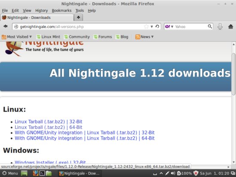Image resolution: width=236 pixels, height=177 pixels.
Task: Expand the News feed bookmark dropdown
Action: [x=144, y=37]
